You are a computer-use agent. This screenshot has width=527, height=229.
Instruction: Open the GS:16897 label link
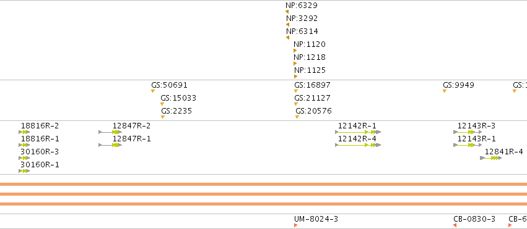[312, 85]
